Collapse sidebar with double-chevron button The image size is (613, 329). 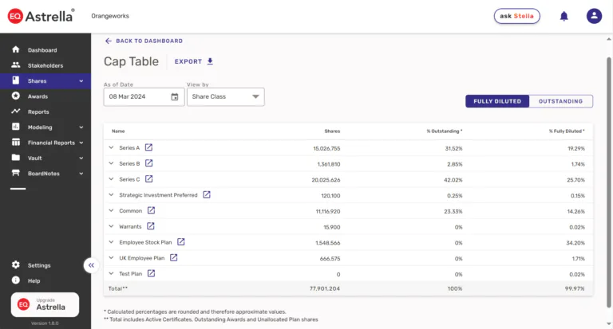(x=91, y=265)
